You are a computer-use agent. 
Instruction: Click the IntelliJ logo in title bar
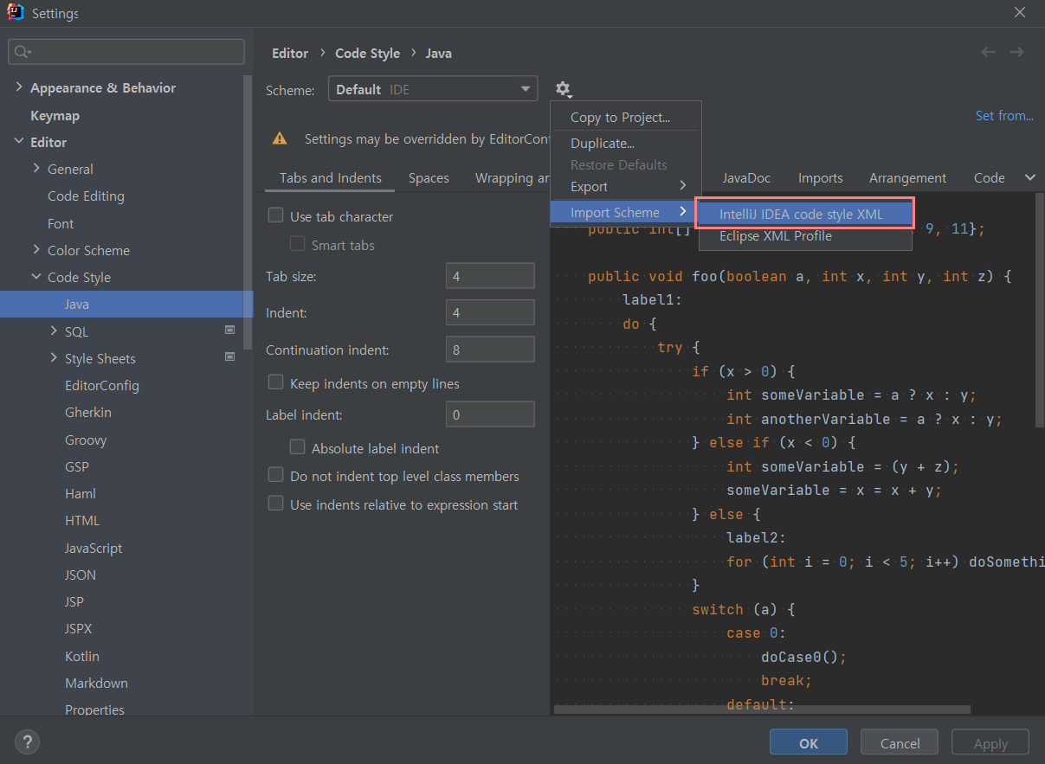coord(15,12)
